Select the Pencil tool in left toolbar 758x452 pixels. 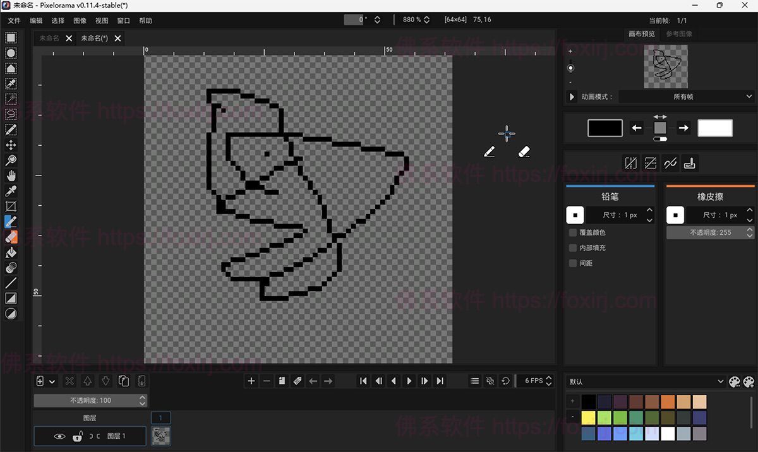click(11, 222)
